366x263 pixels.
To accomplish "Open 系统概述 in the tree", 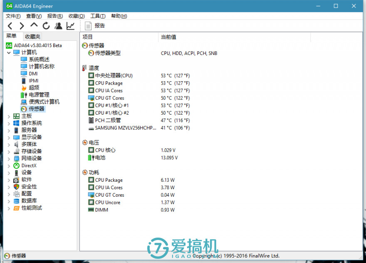I will [39, 59].
